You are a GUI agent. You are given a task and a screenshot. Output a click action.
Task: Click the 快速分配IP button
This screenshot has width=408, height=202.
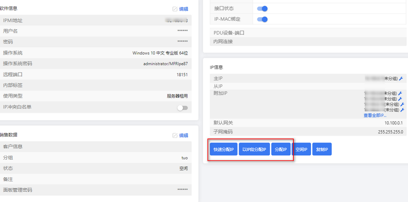point(224,149)
